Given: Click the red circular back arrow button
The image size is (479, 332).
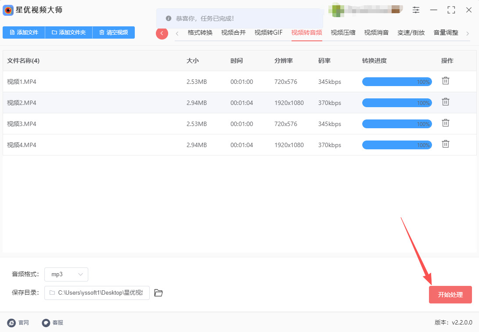Looking at the screenshot, I should pyautogui.click(x=162, y=33).
